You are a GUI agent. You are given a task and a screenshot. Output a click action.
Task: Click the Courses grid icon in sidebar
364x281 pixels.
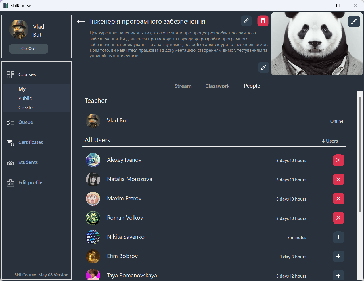coord(11,75)
